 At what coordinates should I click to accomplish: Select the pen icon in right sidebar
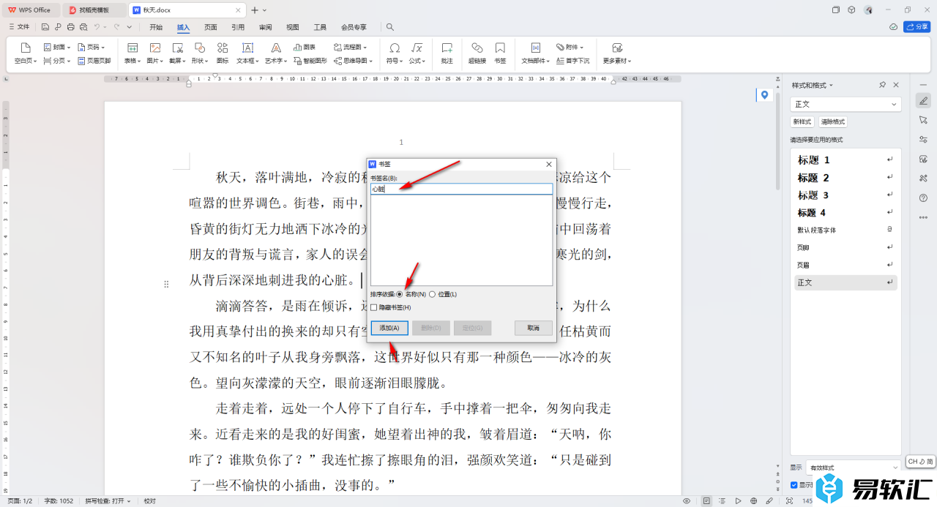click(923, 100)
